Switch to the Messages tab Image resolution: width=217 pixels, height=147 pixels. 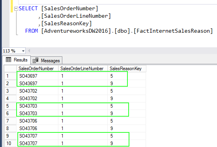(x=47, y=61)
